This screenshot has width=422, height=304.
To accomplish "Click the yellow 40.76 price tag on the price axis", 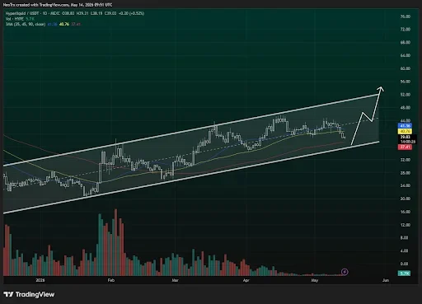I will click(405, 131).
